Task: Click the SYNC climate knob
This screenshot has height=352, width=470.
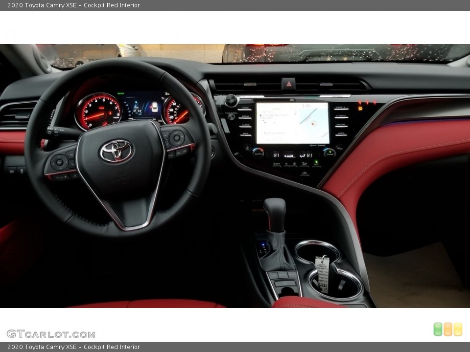Action: [x=329, y=153]
